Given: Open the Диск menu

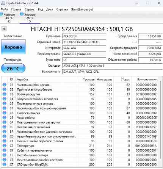Looking at the screenshot, I should click(50, 9).
